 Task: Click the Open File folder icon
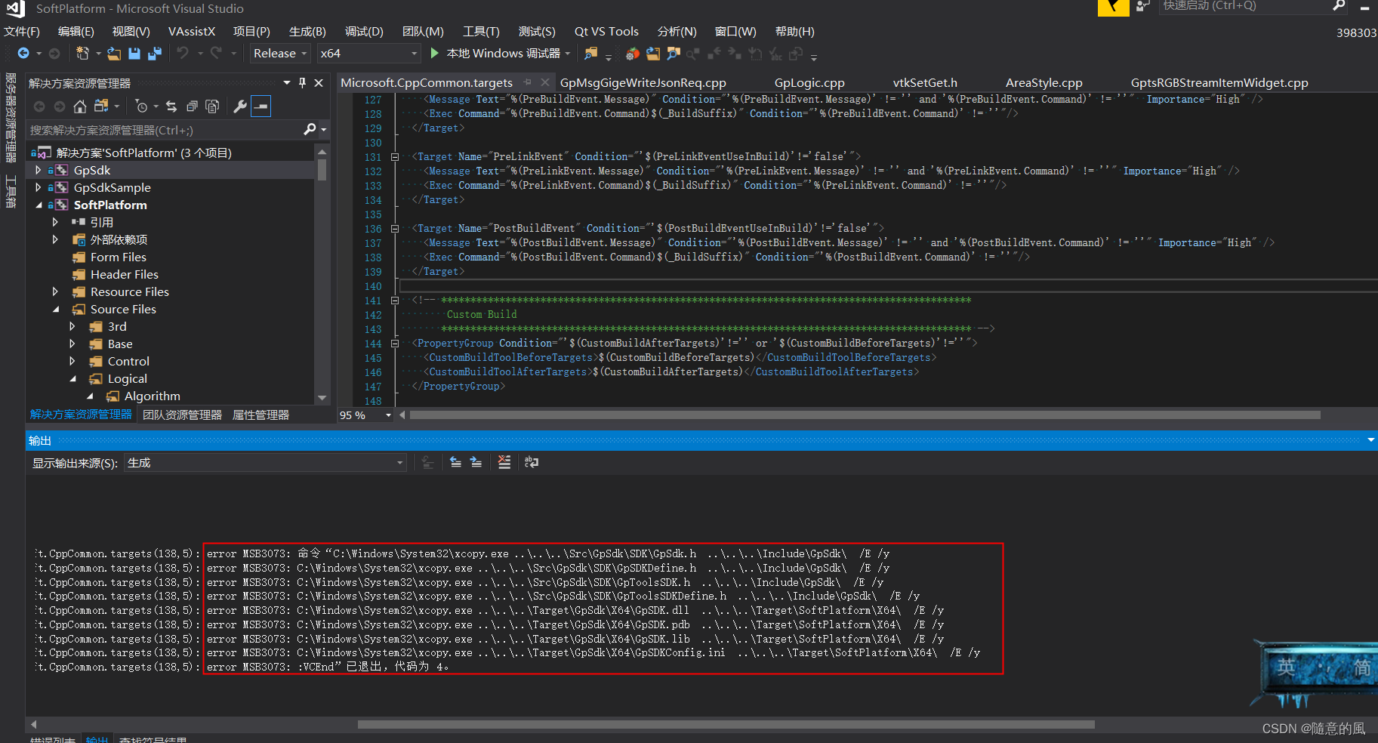[114, 54]
